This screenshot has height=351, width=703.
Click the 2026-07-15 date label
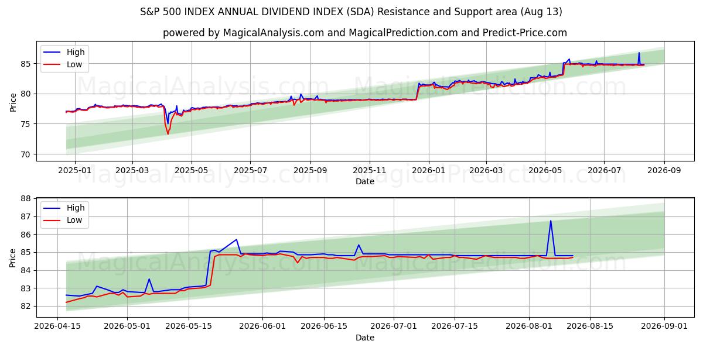455,326
